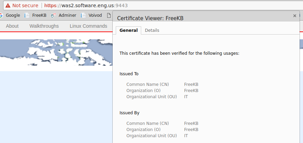
Task: Open the Voivod bookmark label
Action: pyautogui.click(x=95, y=15)
